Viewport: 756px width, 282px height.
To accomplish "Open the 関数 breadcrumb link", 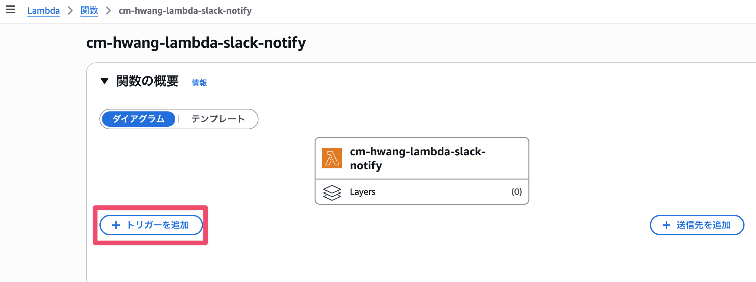I will (x=89, y=11).
